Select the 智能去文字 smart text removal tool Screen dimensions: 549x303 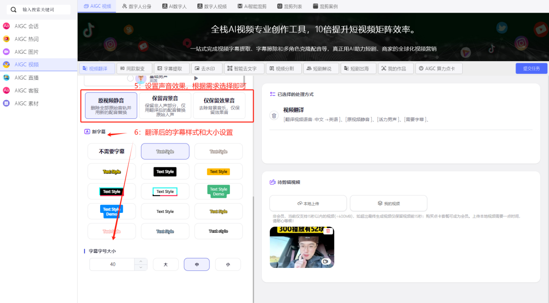click(x=244, y=68)
